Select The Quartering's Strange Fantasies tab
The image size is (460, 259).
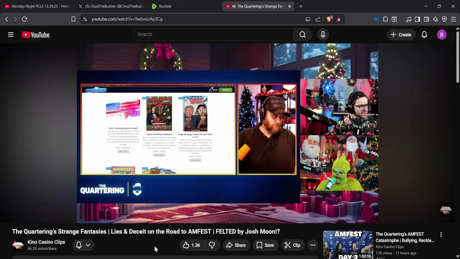pos(255,6)
